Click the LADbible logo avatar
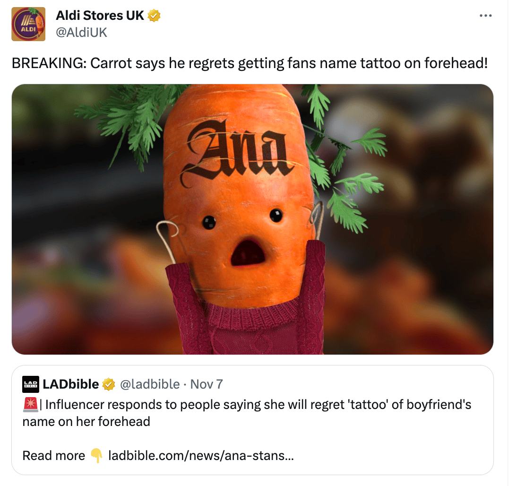 (31, 384)
